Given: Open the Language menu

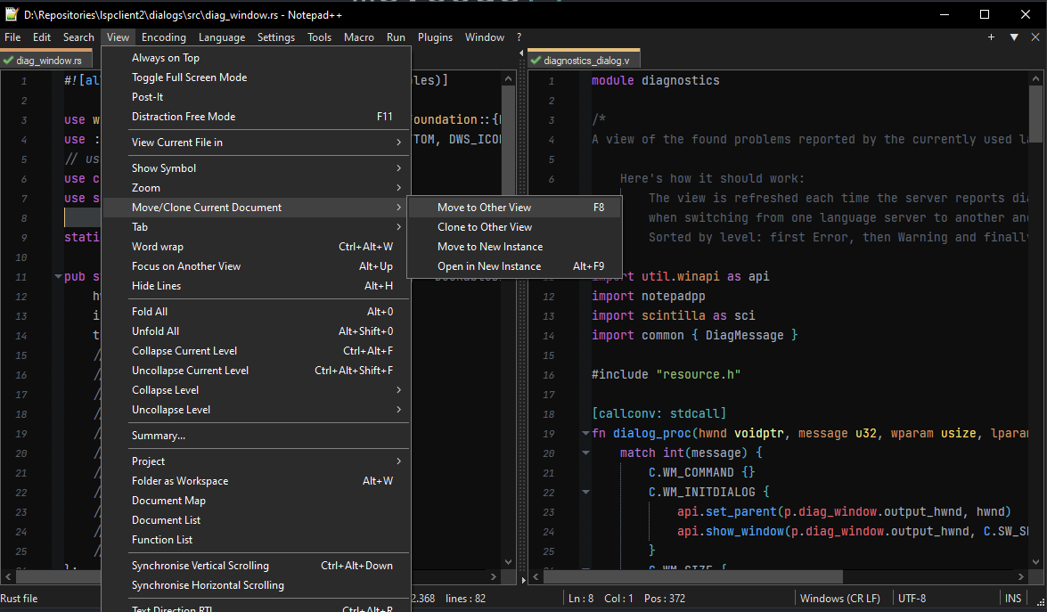Looking at the screenshot, I should pyautogui.click(x=222, y=37).
